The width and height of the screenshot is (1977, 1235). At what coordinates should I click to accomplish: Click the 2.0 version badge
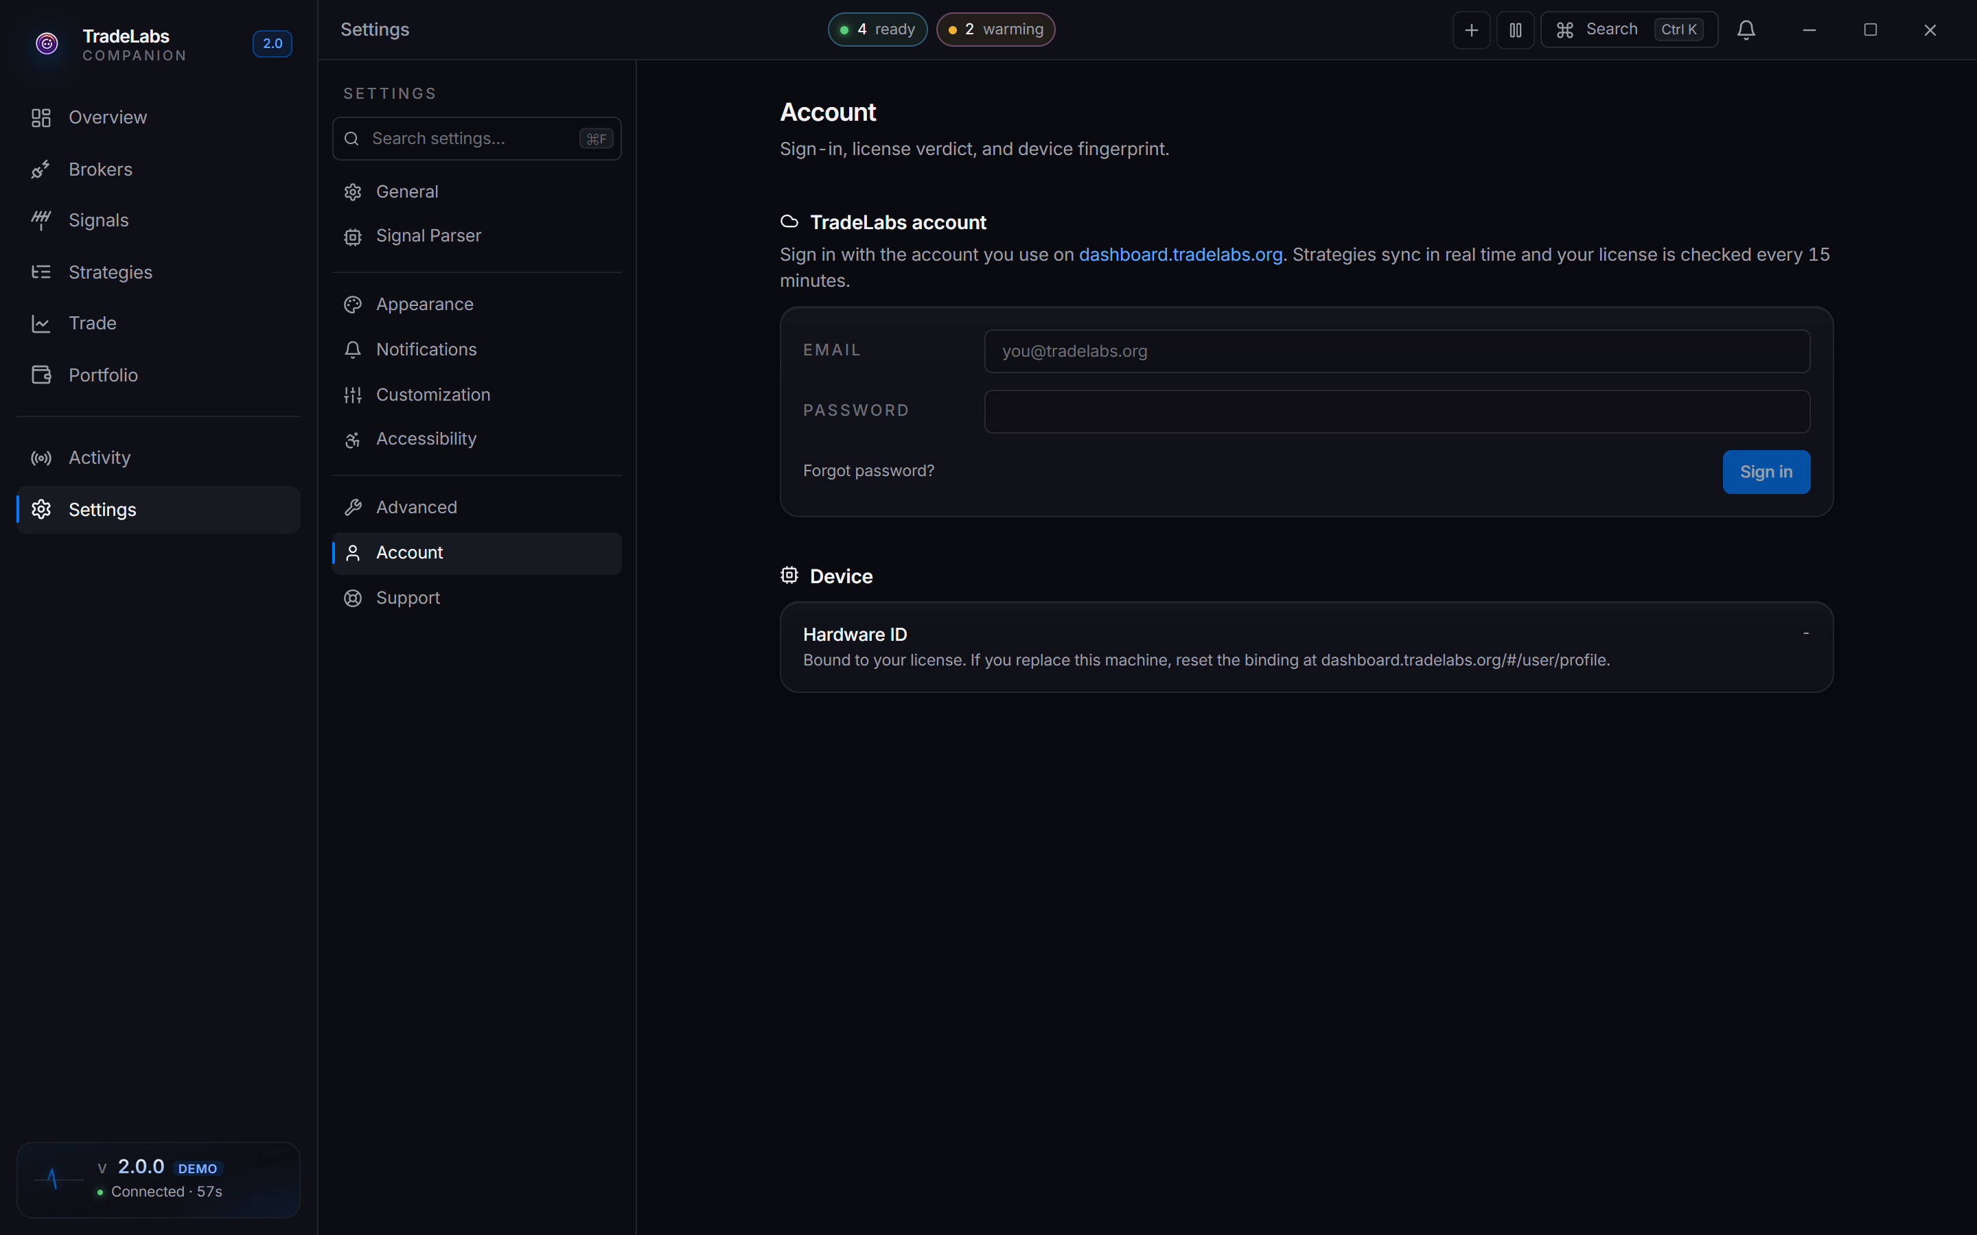[272, 43]
